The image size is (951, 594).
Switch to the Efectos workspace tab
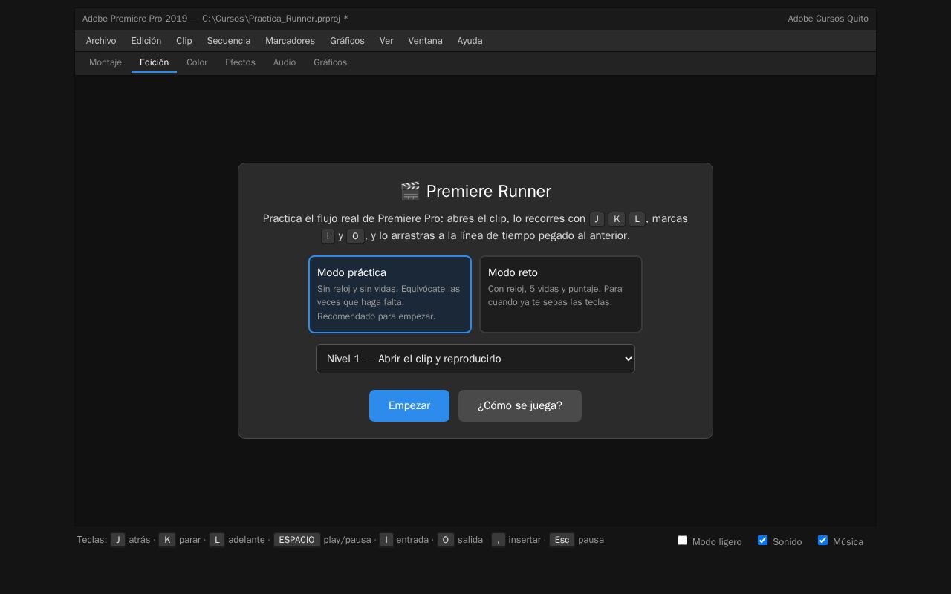pyautogui.click(x=240, y=62)
